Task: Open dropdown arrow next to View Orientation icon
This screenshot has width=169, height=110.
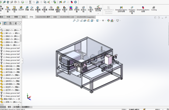Action: (94, 21)
